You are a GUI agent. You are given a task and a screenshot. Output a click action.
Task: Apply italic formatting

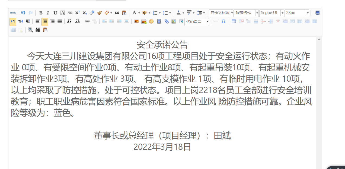[x=48, y=13]
